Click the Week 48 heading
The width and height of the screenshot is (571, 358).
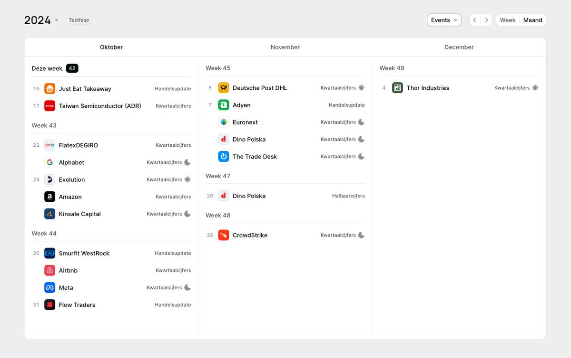coord(218,216)
